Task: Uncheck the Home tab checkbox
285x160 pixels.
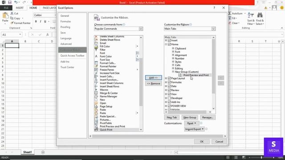Action: (169, 44)
